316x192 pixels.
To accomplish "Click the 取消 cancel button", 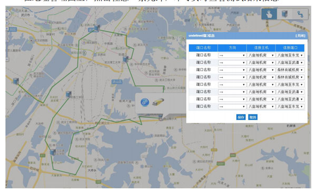I will click(253, 117).
